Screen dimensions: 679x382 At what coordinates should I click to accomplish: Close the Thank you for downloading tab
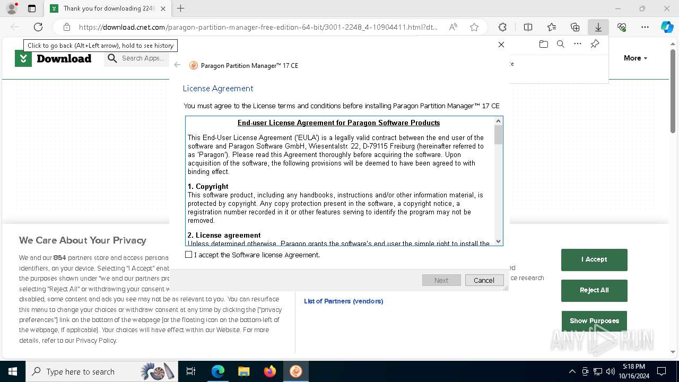(163, 8)
